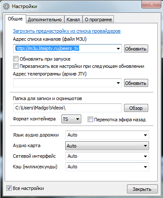Expand the M3U address dropdown arrow
Image resolution: width=163 pixels, height=198 pixels.
coord(118,49)
